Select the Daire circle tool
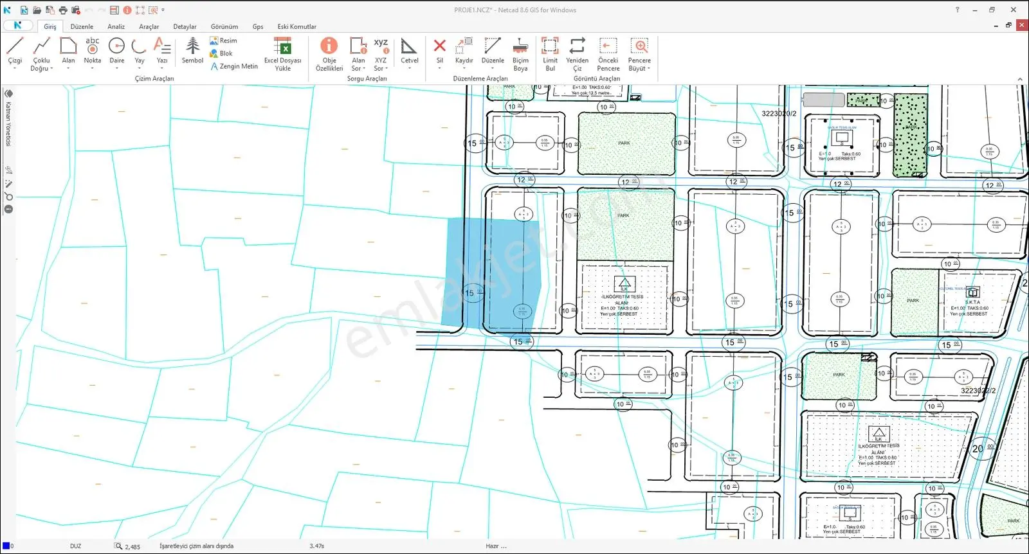1029x554 pixels. point(117,53)
